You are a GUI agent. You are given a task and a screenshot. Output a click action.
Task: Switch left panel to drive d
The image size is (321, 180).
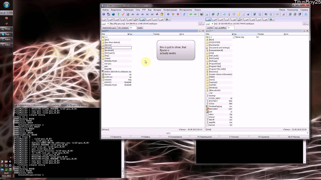tap(111, 19)
